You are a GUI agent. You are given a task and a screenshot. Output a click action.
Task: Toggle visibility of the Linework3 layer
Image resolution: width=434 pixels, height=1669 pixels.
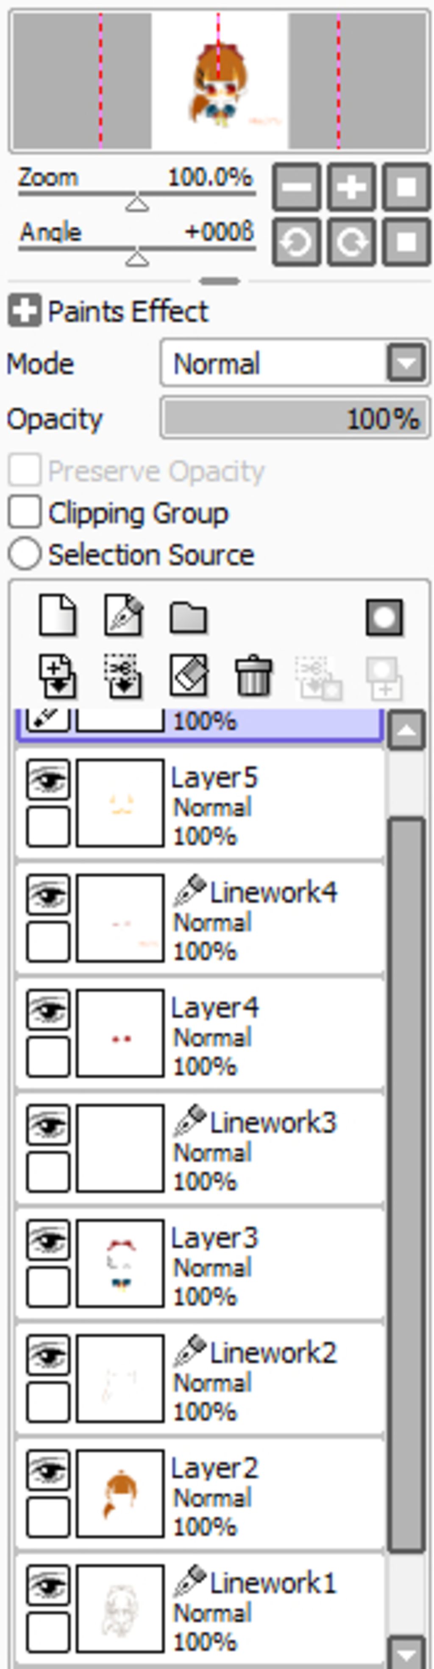[48, 1125]
